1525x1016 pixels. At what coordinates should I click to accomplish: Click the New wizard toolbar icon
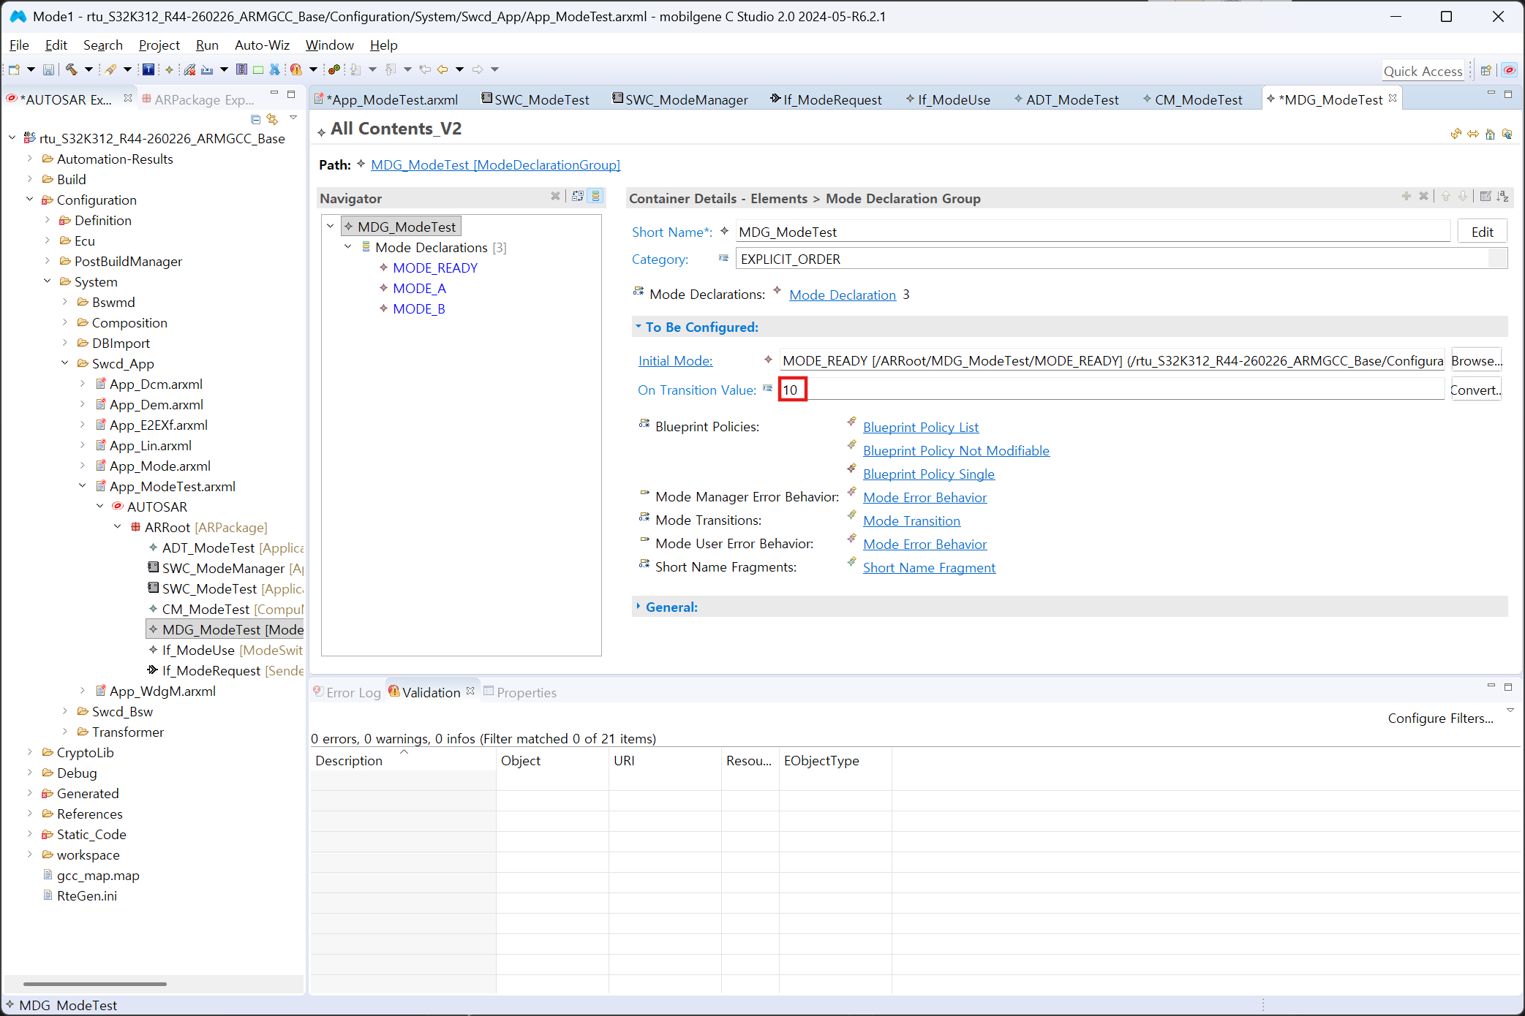click(14, 69)
